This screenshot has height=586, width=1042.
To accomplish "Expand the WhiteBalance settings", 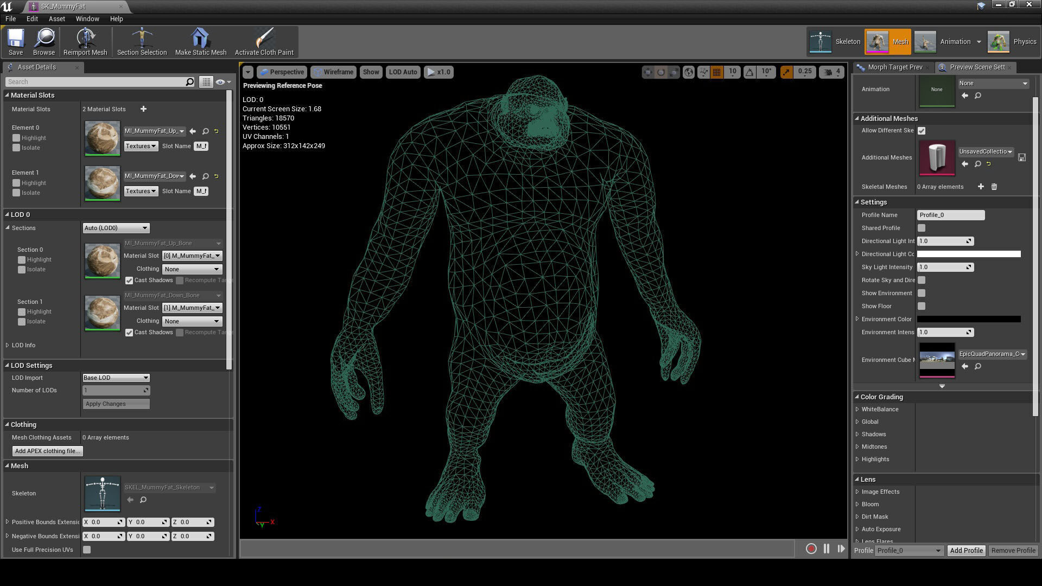I will (857, 409).
